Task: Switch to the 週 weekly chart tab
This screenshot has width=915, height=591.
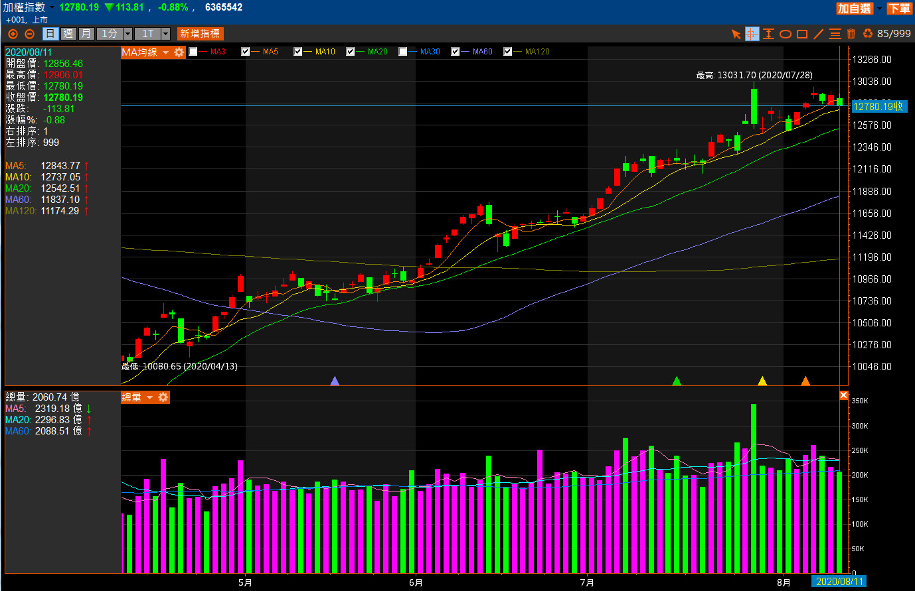Action: (68, 34)
